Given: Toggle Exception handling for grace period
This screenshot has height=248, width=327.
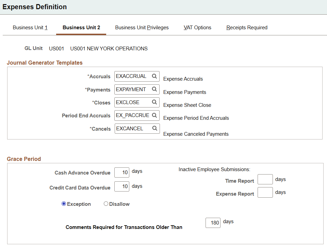Looking at the screenshot, I should pyautogui.click(x=64, y=203).
